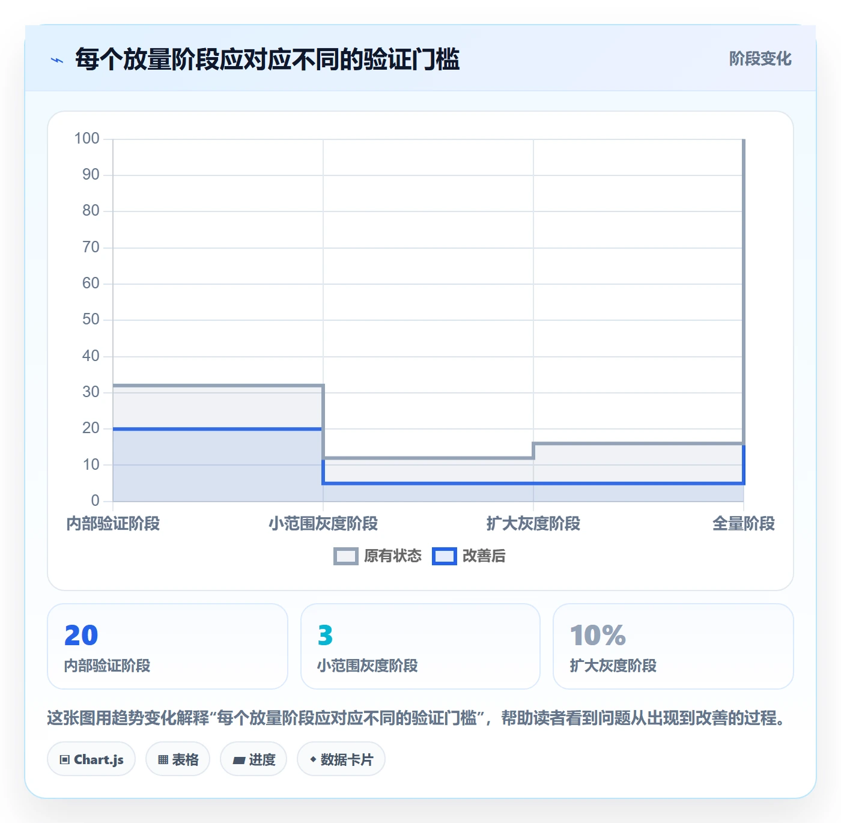Click the diamond icon in 数据卡片 tag

pos(313,759)
